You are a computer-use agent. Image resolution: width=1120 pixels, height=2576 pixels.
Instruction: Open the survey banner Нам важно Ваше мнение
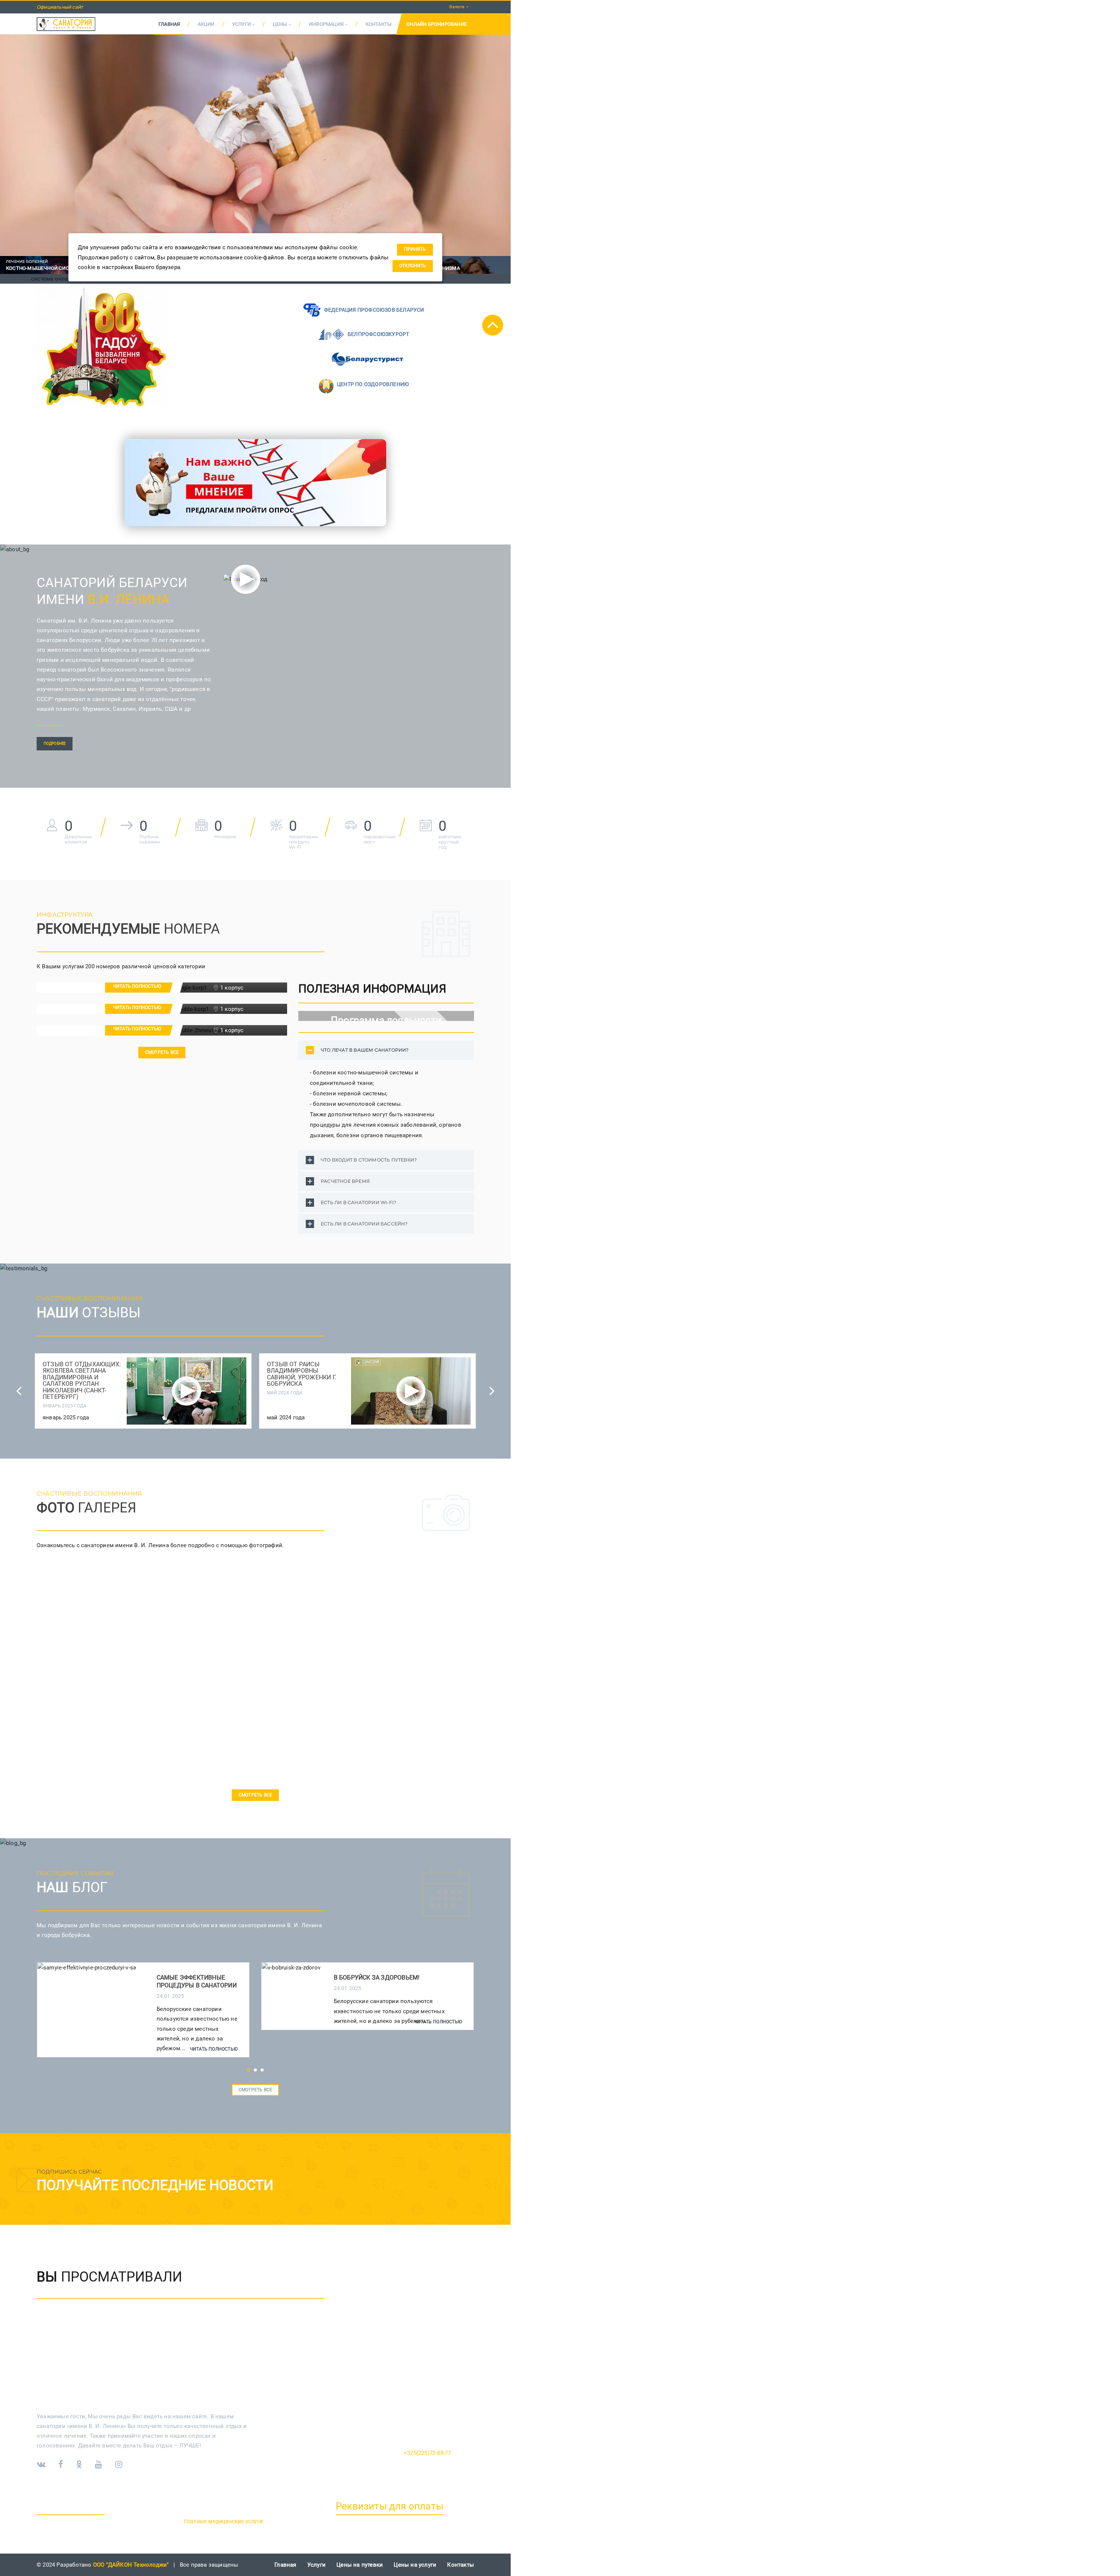pyautogui.click(x=255, y=482)
